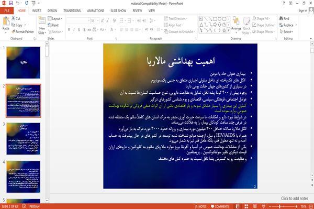Convert text to SmartArt
Screen dimensions: 314x209
[179, 31]
